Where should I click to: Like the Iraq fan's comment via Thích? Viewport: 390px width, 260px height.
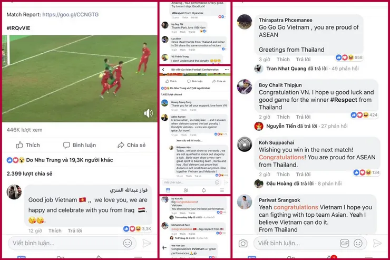(x=55, y=230)
